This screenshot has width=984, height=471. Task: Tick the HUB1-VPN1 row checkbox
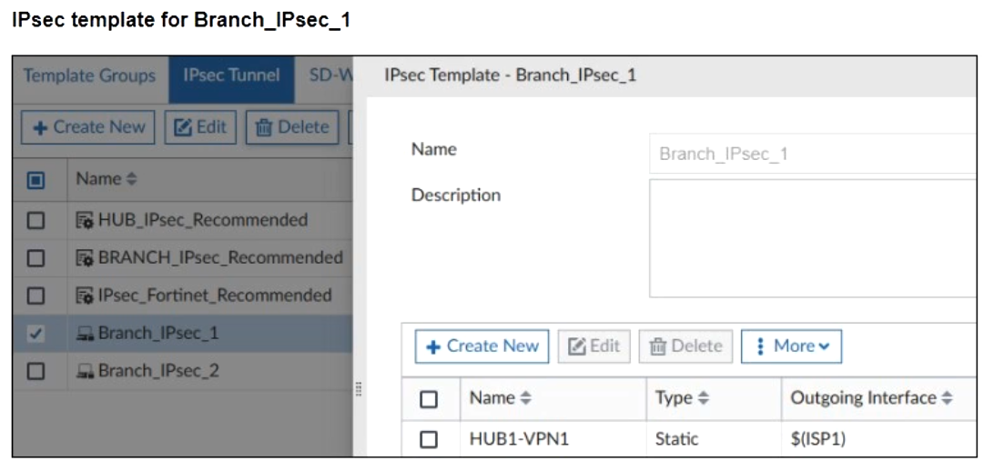pos(429,439)
